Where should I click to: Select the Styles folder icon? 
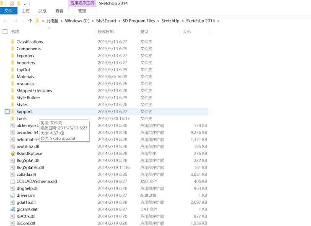click(13, 104)
